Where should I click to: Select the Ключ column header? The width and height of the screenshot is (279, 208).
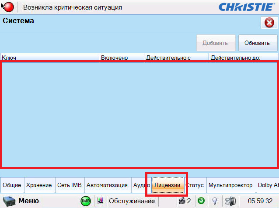pyautogui.click(x=50, y=57)
